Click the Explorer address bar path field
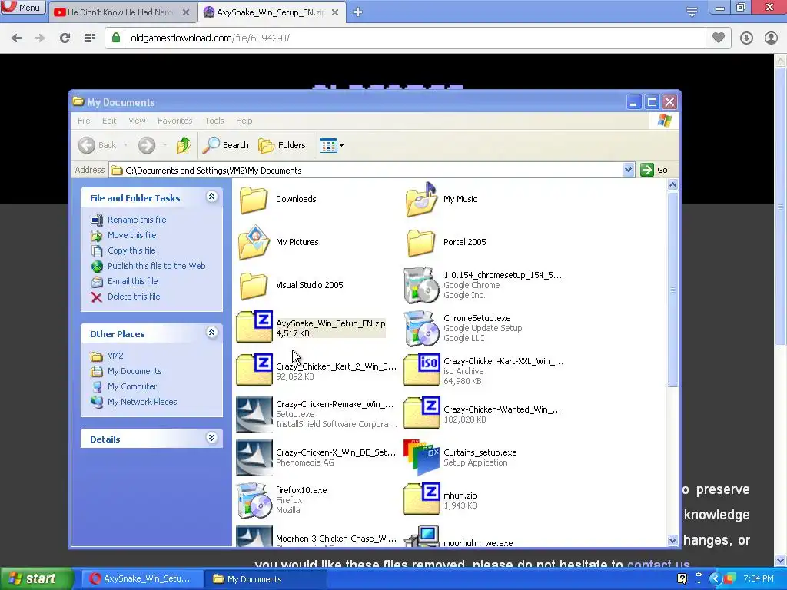This screenshot has width=787, height=590. point(371,170)
